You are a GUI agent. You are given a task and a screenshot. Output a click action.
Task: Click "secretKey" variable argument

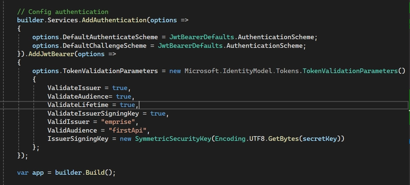319,138
